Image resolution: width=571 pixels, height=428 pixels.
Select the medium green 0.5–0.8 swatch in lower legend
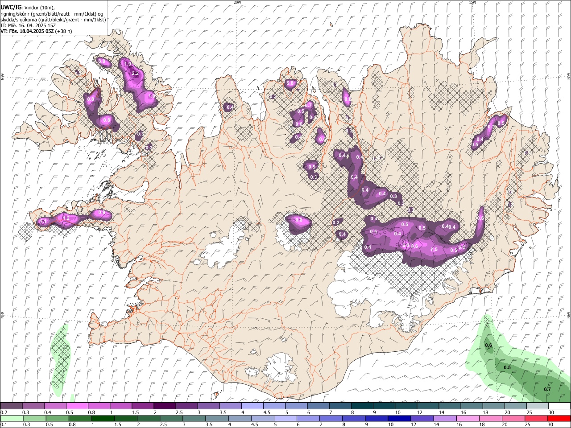click(x=57, y=419)
